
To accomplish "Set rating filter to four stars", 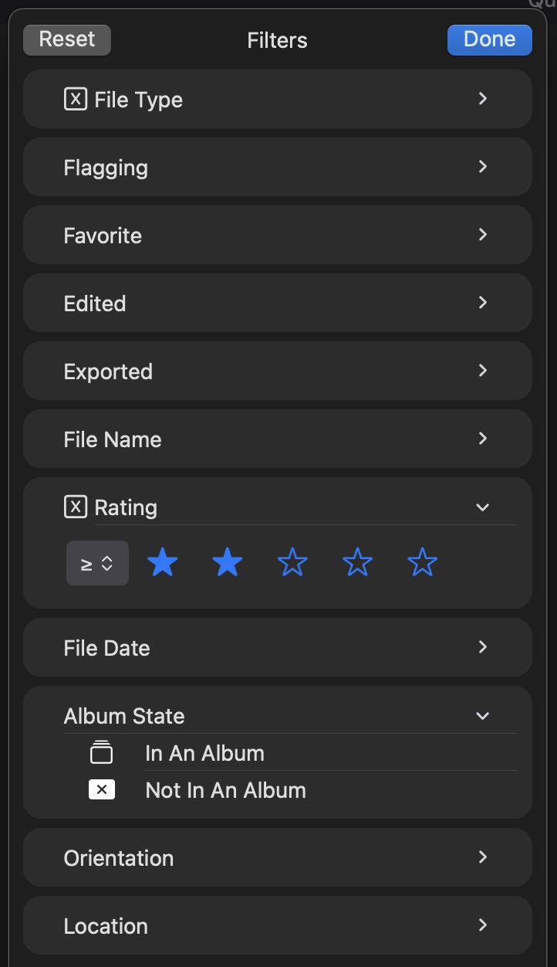I will tap(357, 563).
